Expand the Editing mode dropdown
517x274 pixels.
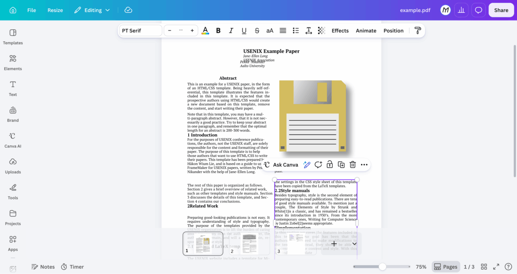[x=92, y=10]
